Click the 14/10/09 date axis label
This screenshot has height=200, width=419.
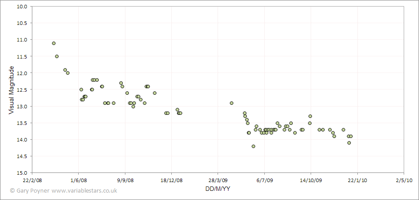(311, 180)
